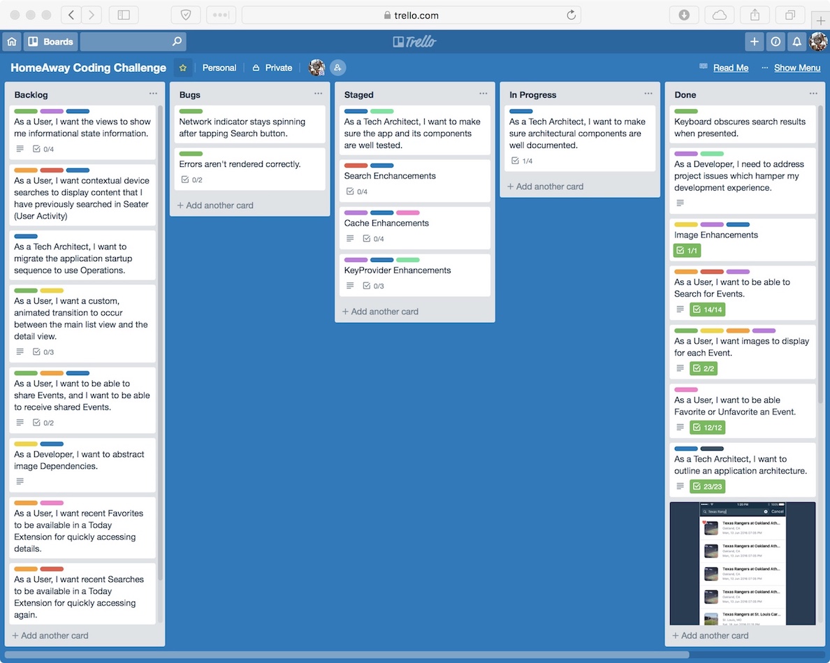Open the Image Enhancements card
830x663 pixels.
pos(743,240)
